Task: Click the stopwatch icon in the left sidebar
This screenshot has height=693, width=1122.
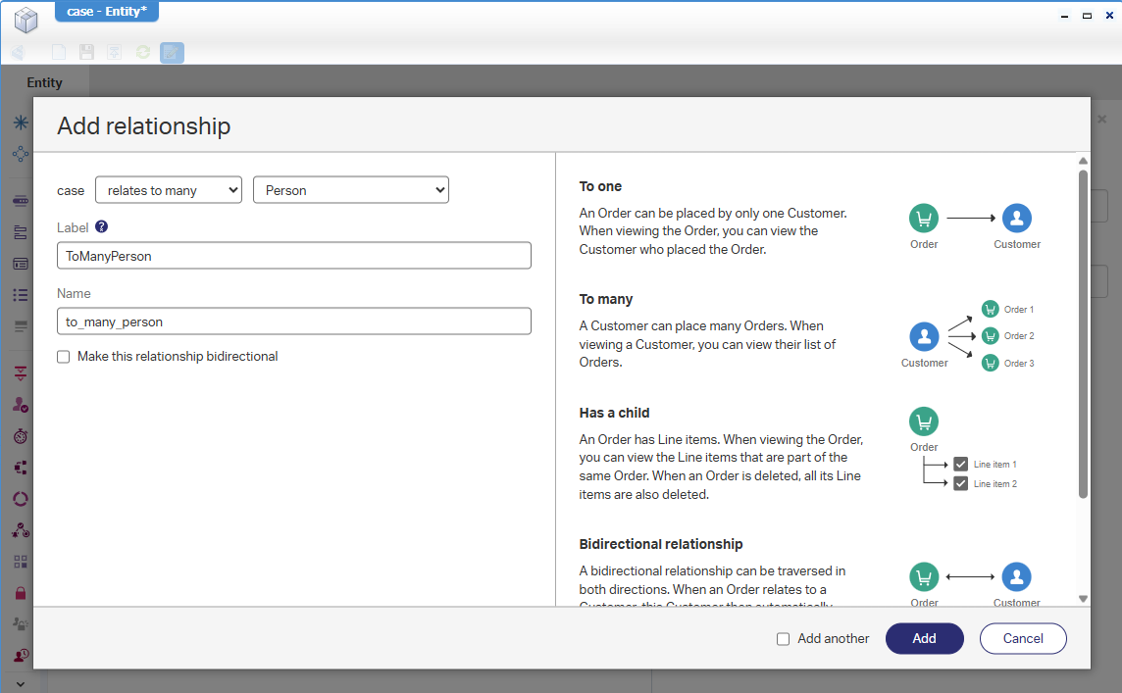Action: 20,436
